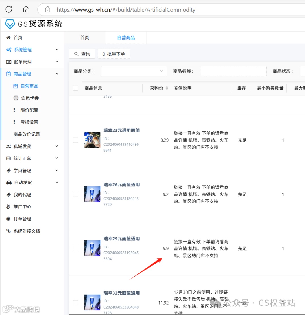Click the calendar icon for 商品管理
This screenshot has height=315, width=305.
coord(8,74)
